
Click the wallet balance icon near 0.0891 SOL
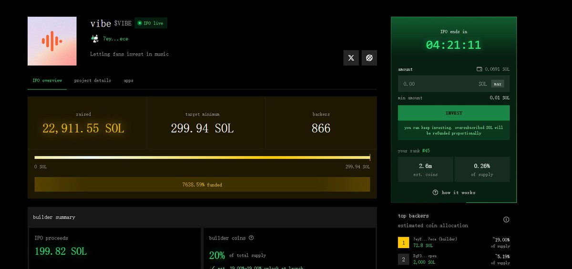click(480, 69)
